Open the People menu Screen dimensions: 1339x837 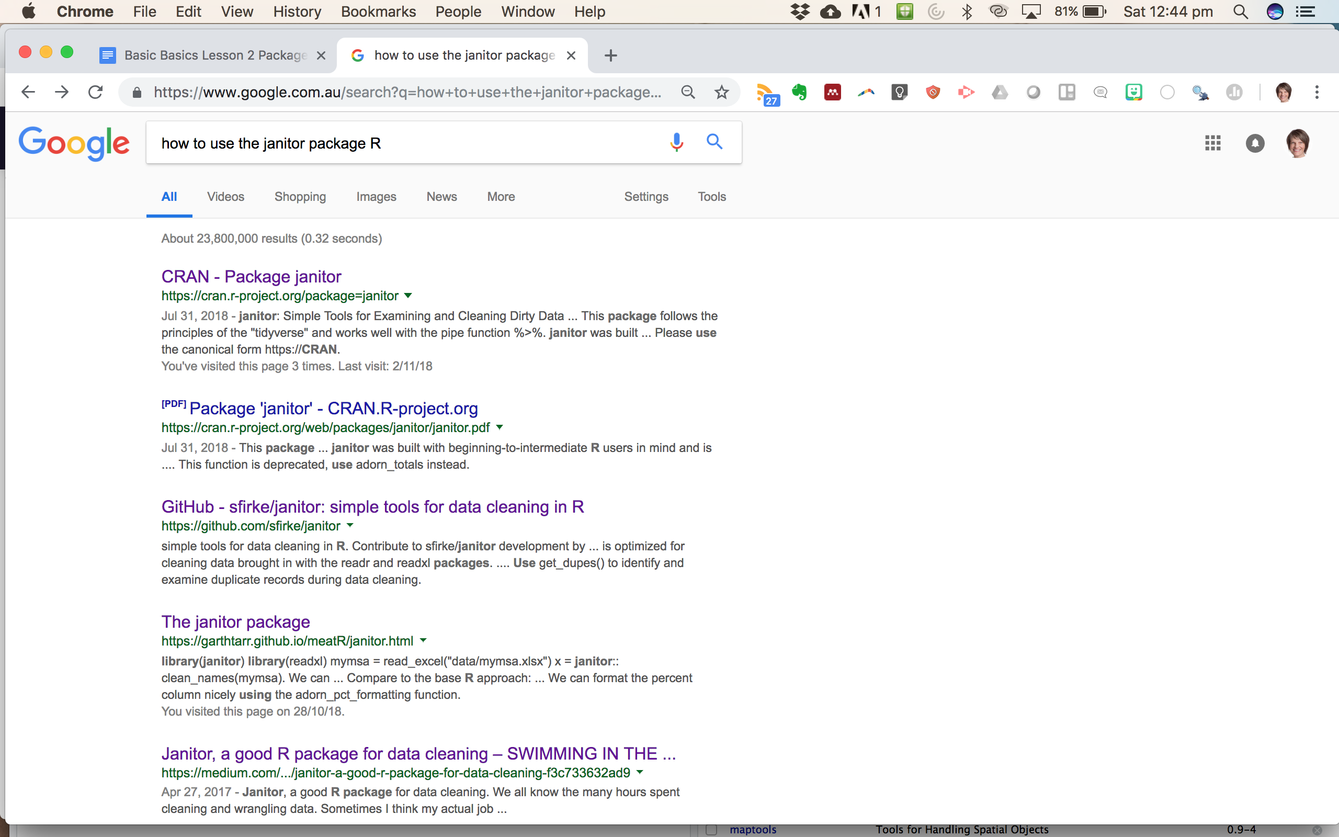pyautogui.click(x=458, y=12)
